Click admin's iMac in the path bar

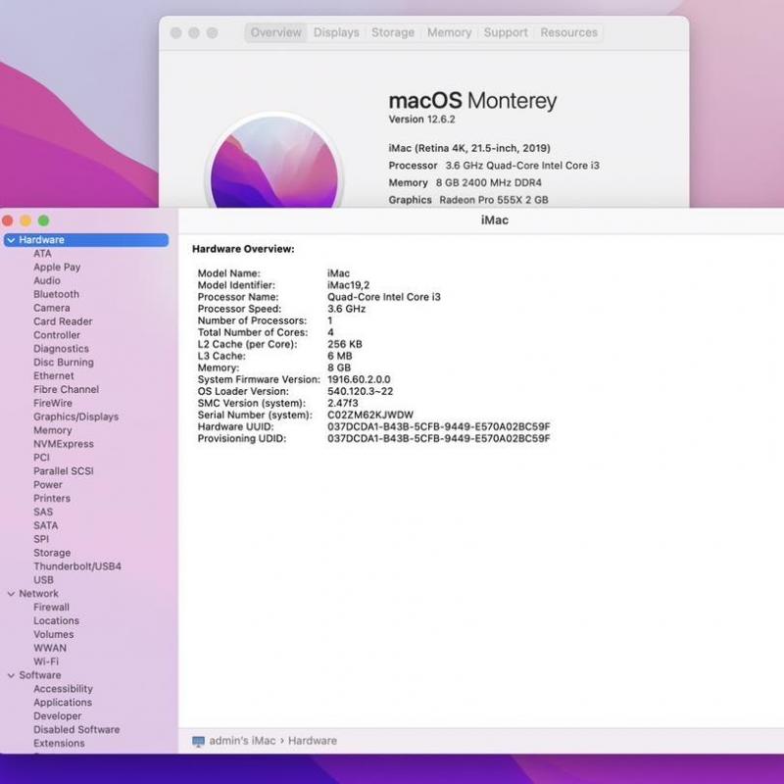242,741
